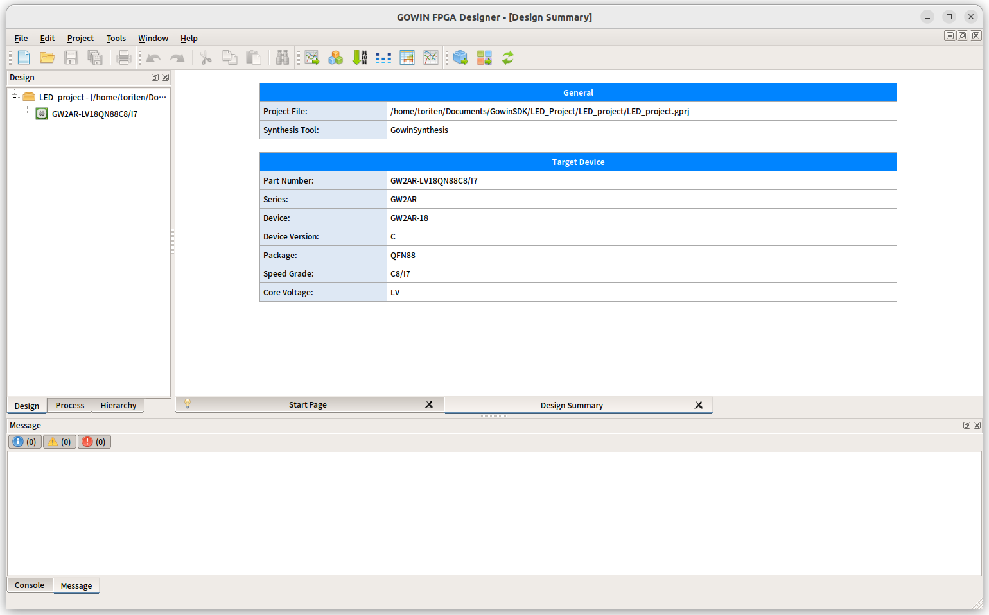The width and height of the screenshot is (989, 615).
Task: Open the Tools menu
Action: pos(116,39)
